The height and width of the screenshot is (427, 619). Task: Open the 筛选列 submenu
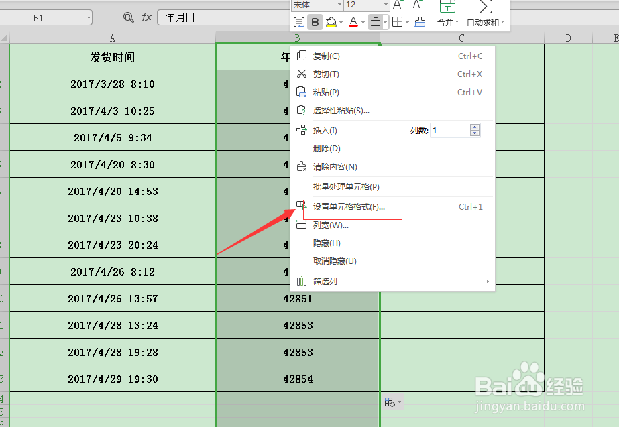(x=392, y=282)
